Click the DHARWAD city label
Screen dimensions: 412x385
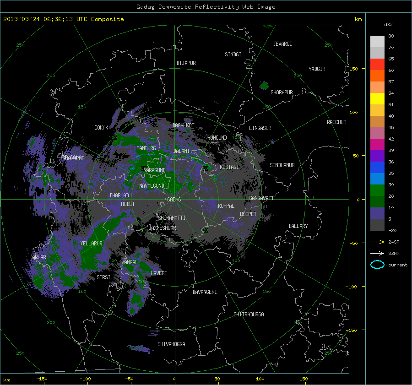point(119,195)
